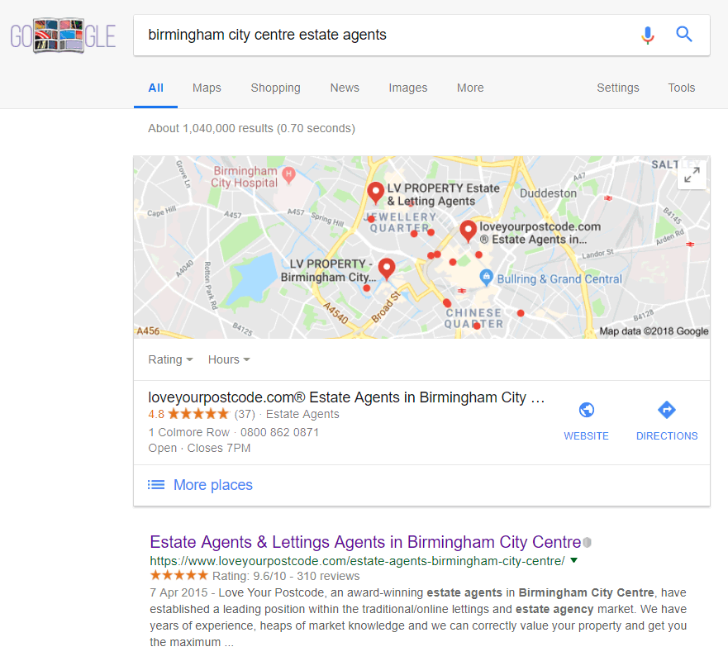Select the LV PROPERTY Estate & Letting Agents map pin
The image size is (728, 661).
[375, 193]
